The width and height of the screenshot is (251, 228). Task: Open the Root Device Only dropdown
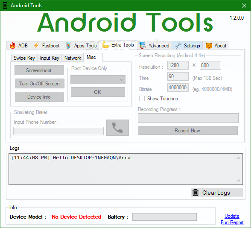point(98,79)
